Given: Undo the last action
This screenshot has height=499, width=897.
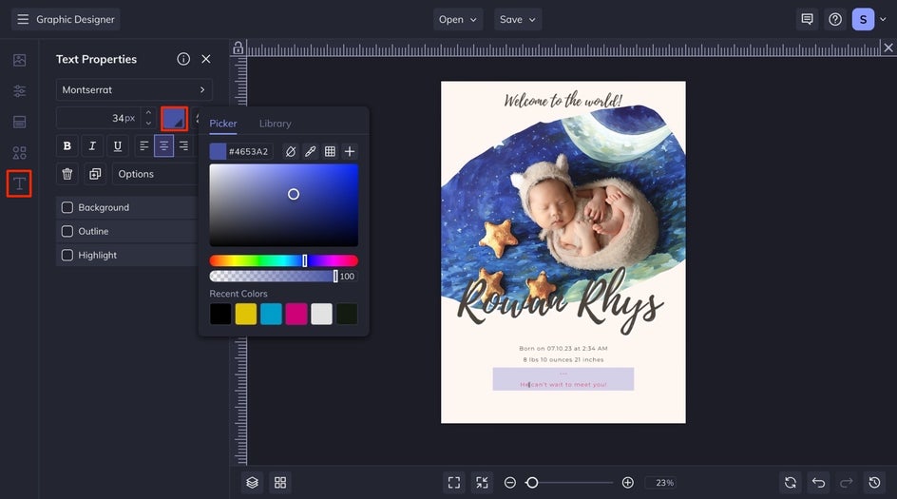Looking at the screenshot, I should 819,483.
